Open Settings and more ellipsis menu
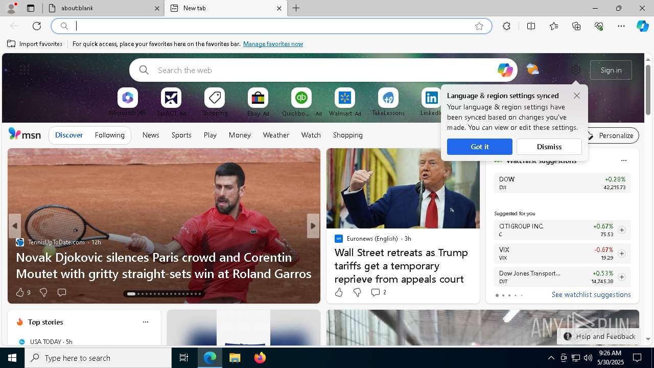Screen dimensions: 654x368 621,26
